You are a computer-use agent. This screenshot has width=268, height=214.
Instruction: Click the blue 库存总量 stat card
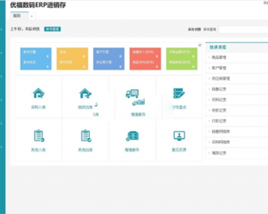point(36,59)
